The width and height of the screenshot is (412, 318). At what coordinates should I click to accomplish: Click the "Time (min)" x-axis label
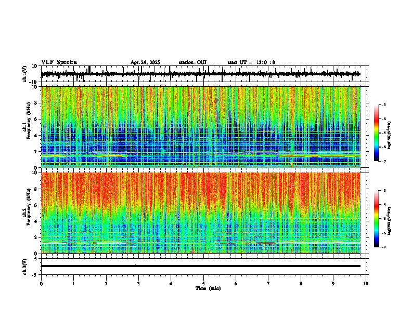coord(208,288)
